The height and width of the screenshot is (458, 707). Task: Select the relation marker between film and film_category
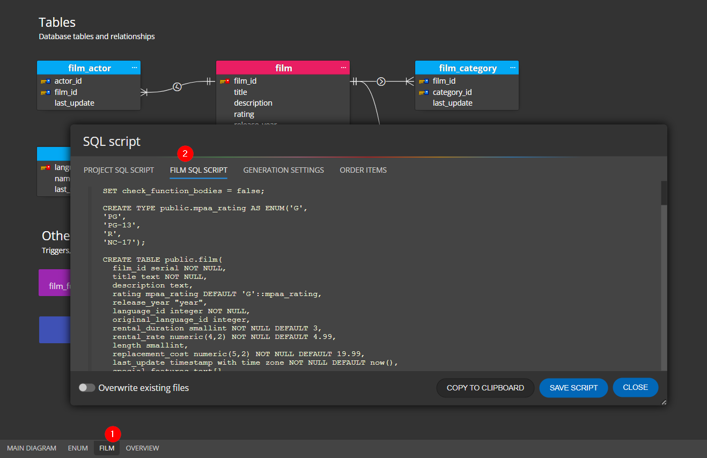(x=381, y=82)
